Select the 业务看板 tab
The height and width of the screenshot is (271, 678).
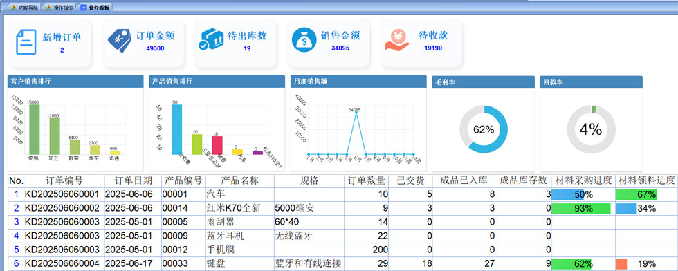tap(95, 8)
